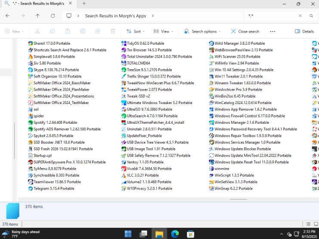Expand the Search options dropdown
The width and height of the screenshot is (319, 239).
pos(202,31)
